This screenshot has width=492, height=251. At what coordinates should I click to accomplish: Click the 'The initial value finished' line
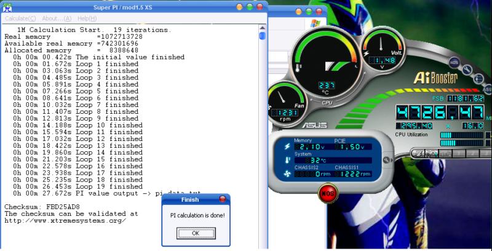pos(98,57)
